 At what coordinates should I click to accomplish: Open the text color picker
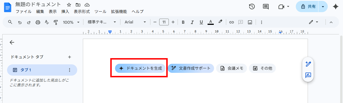point(210,22)
